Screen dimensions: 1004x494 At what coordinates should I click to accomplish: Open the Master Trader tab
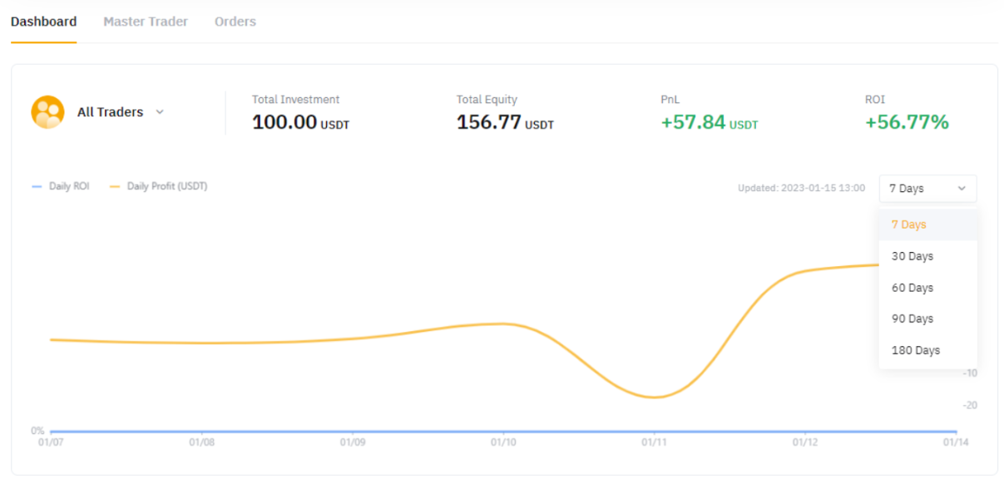pos(146,22)
